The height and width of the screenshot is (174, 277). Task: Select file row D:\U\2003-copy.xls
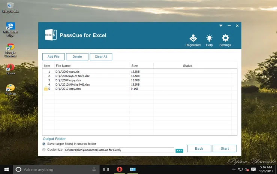[139, 71]
